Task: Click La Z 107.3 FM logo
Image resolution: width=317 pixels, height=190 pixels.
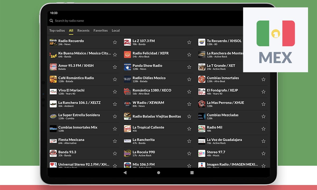Action: click(128, 42)
